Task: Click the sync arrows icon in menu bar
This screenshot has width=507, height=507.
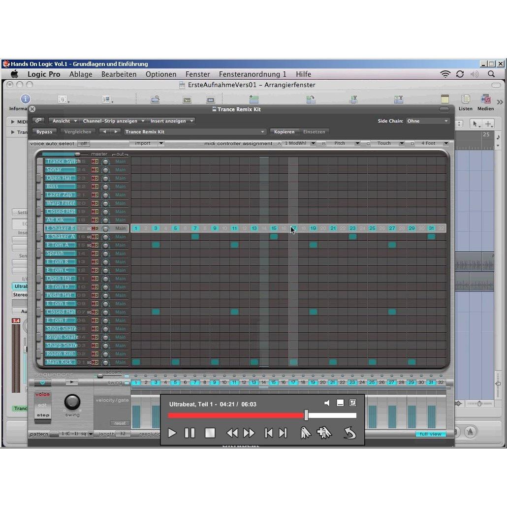Action: point(460,74)
